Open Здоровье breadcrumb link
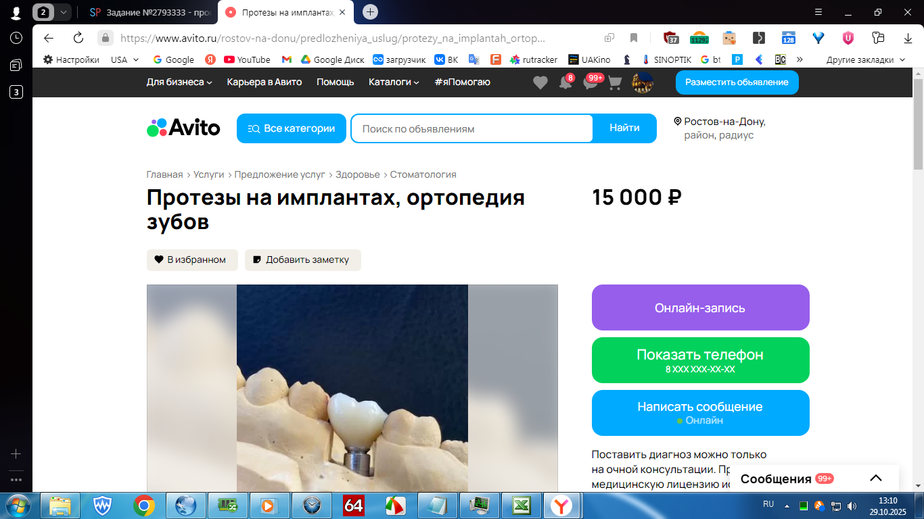 [358, 174]
